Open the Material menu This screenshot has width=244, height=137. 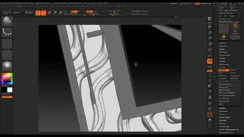(58, 6)
